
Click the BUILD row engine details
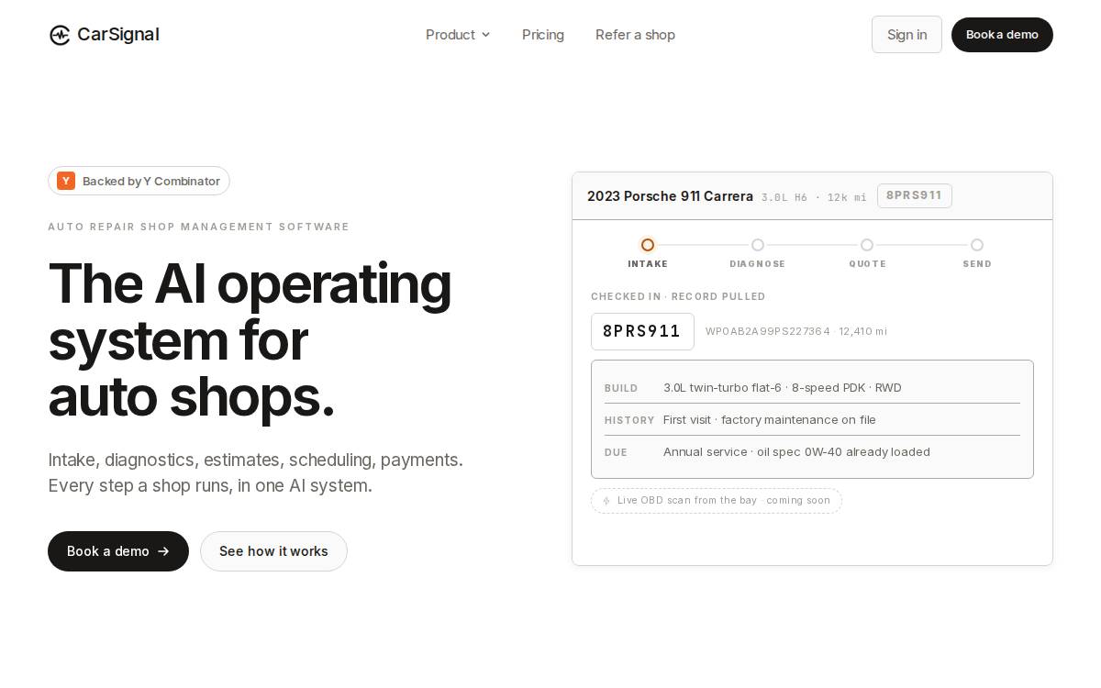[783, 388]
